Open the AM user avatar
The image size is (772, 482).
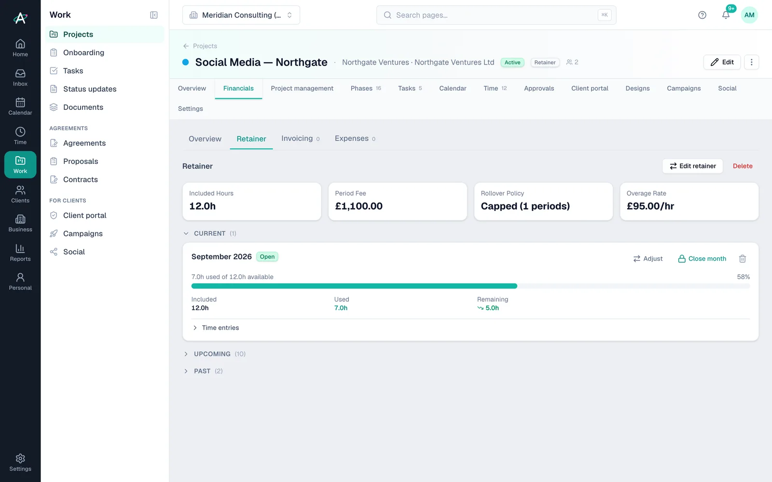click(749, 15)
